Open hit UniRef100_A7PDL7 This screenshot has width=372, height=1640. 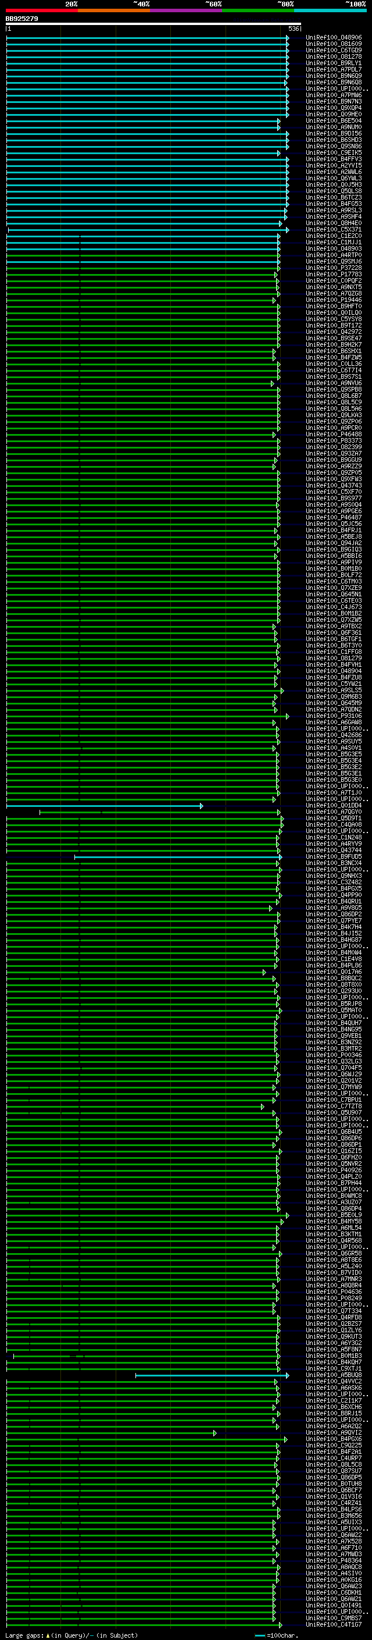click(334, 69)
